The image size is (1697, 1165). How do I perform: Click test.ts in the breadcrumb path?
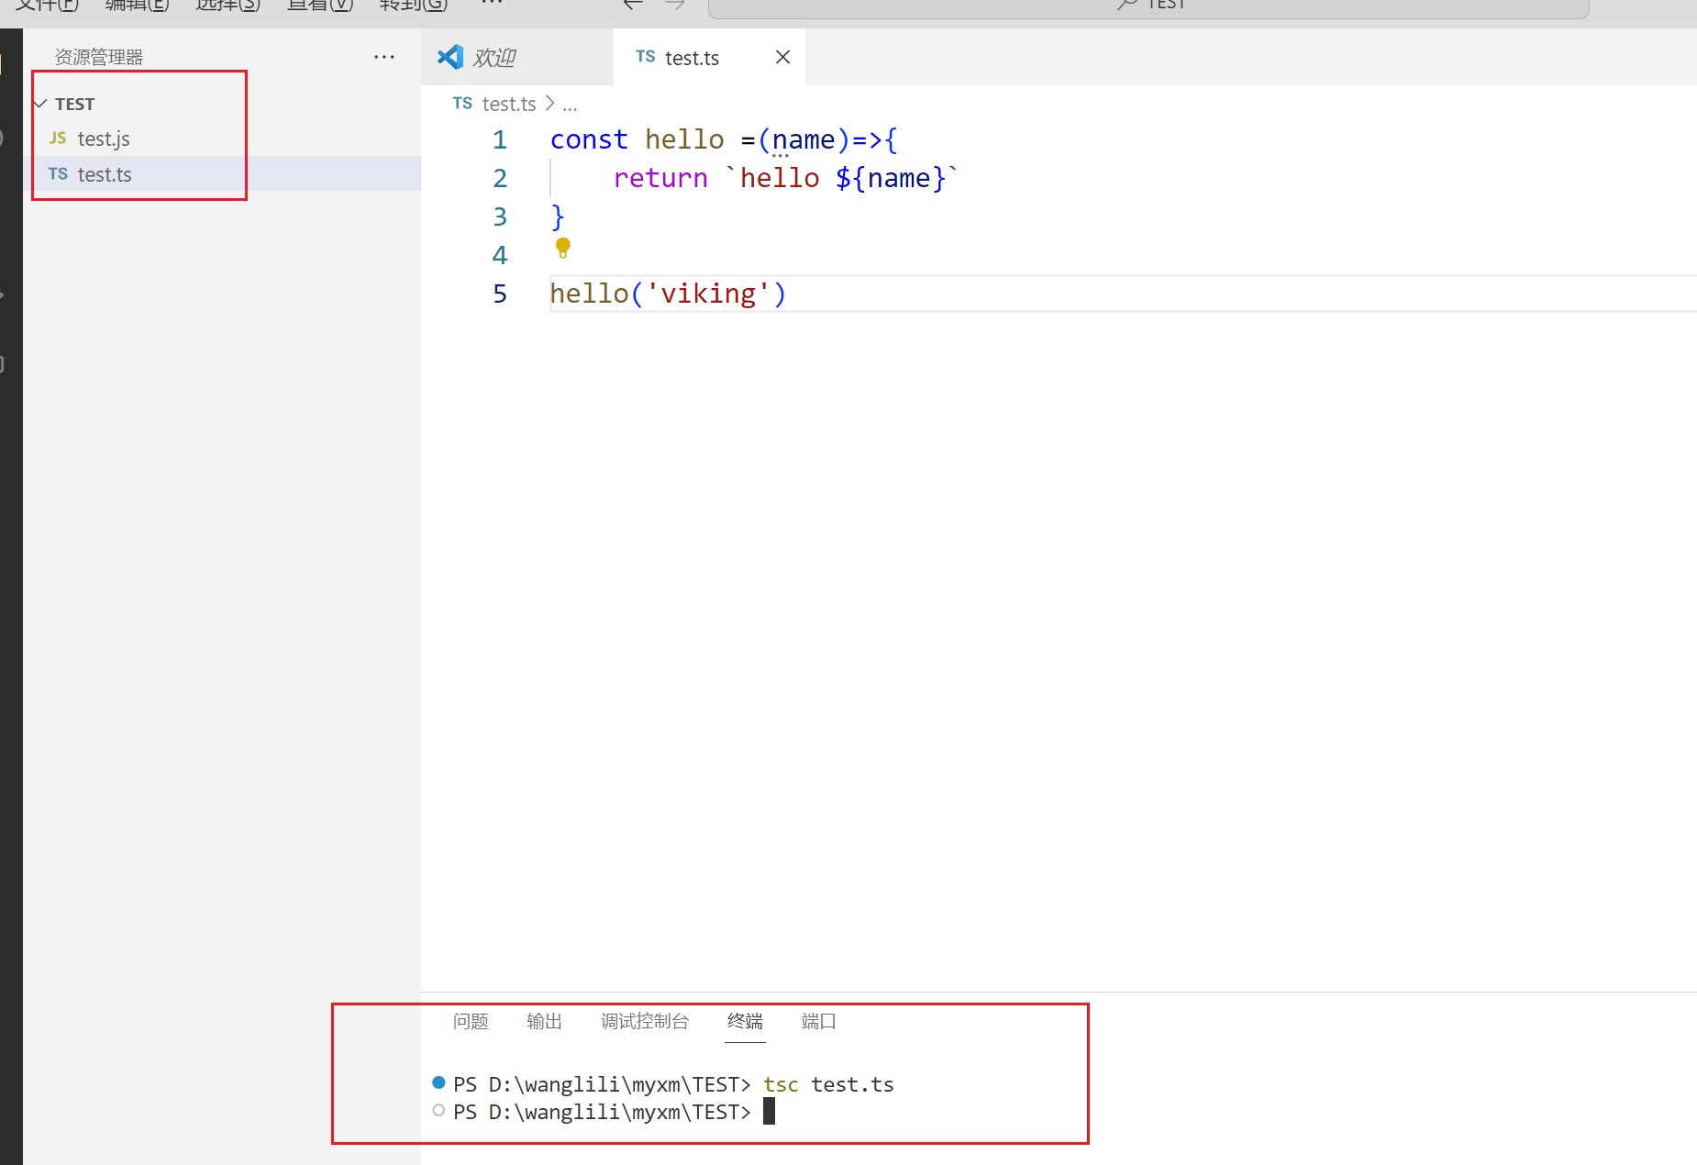pos(508,105)
